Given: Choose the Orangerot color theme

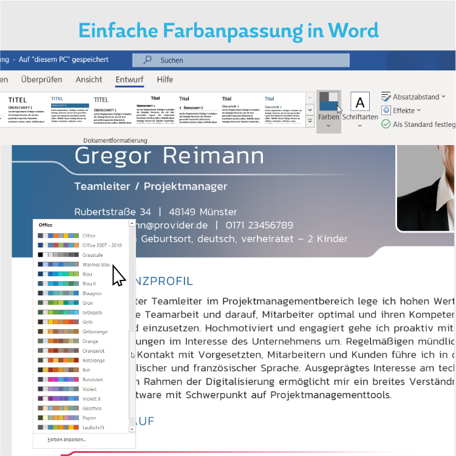Looking at the screenshot, I should tap(80, 351).
